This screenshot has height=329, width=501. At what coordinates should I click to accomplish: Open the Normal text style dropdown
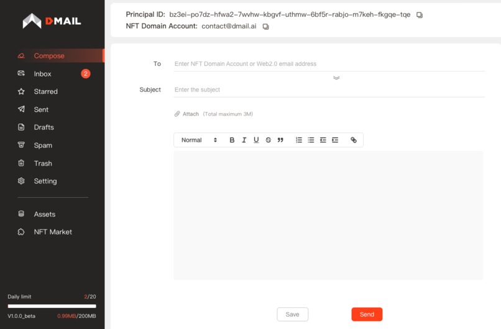click(199, 140)
